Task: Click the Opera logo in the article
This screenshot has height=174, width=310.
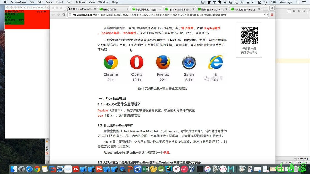Action: pos(137,62)
